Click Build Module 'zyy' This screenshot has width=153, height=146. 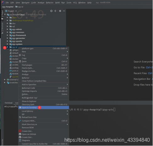point(44,98)
